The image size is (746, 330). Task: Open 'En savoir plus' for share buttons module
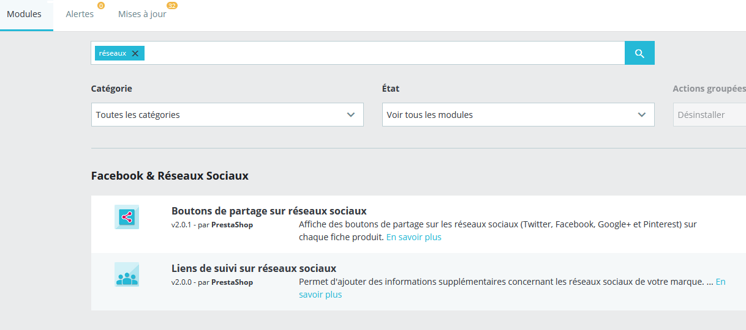[413, 237]
